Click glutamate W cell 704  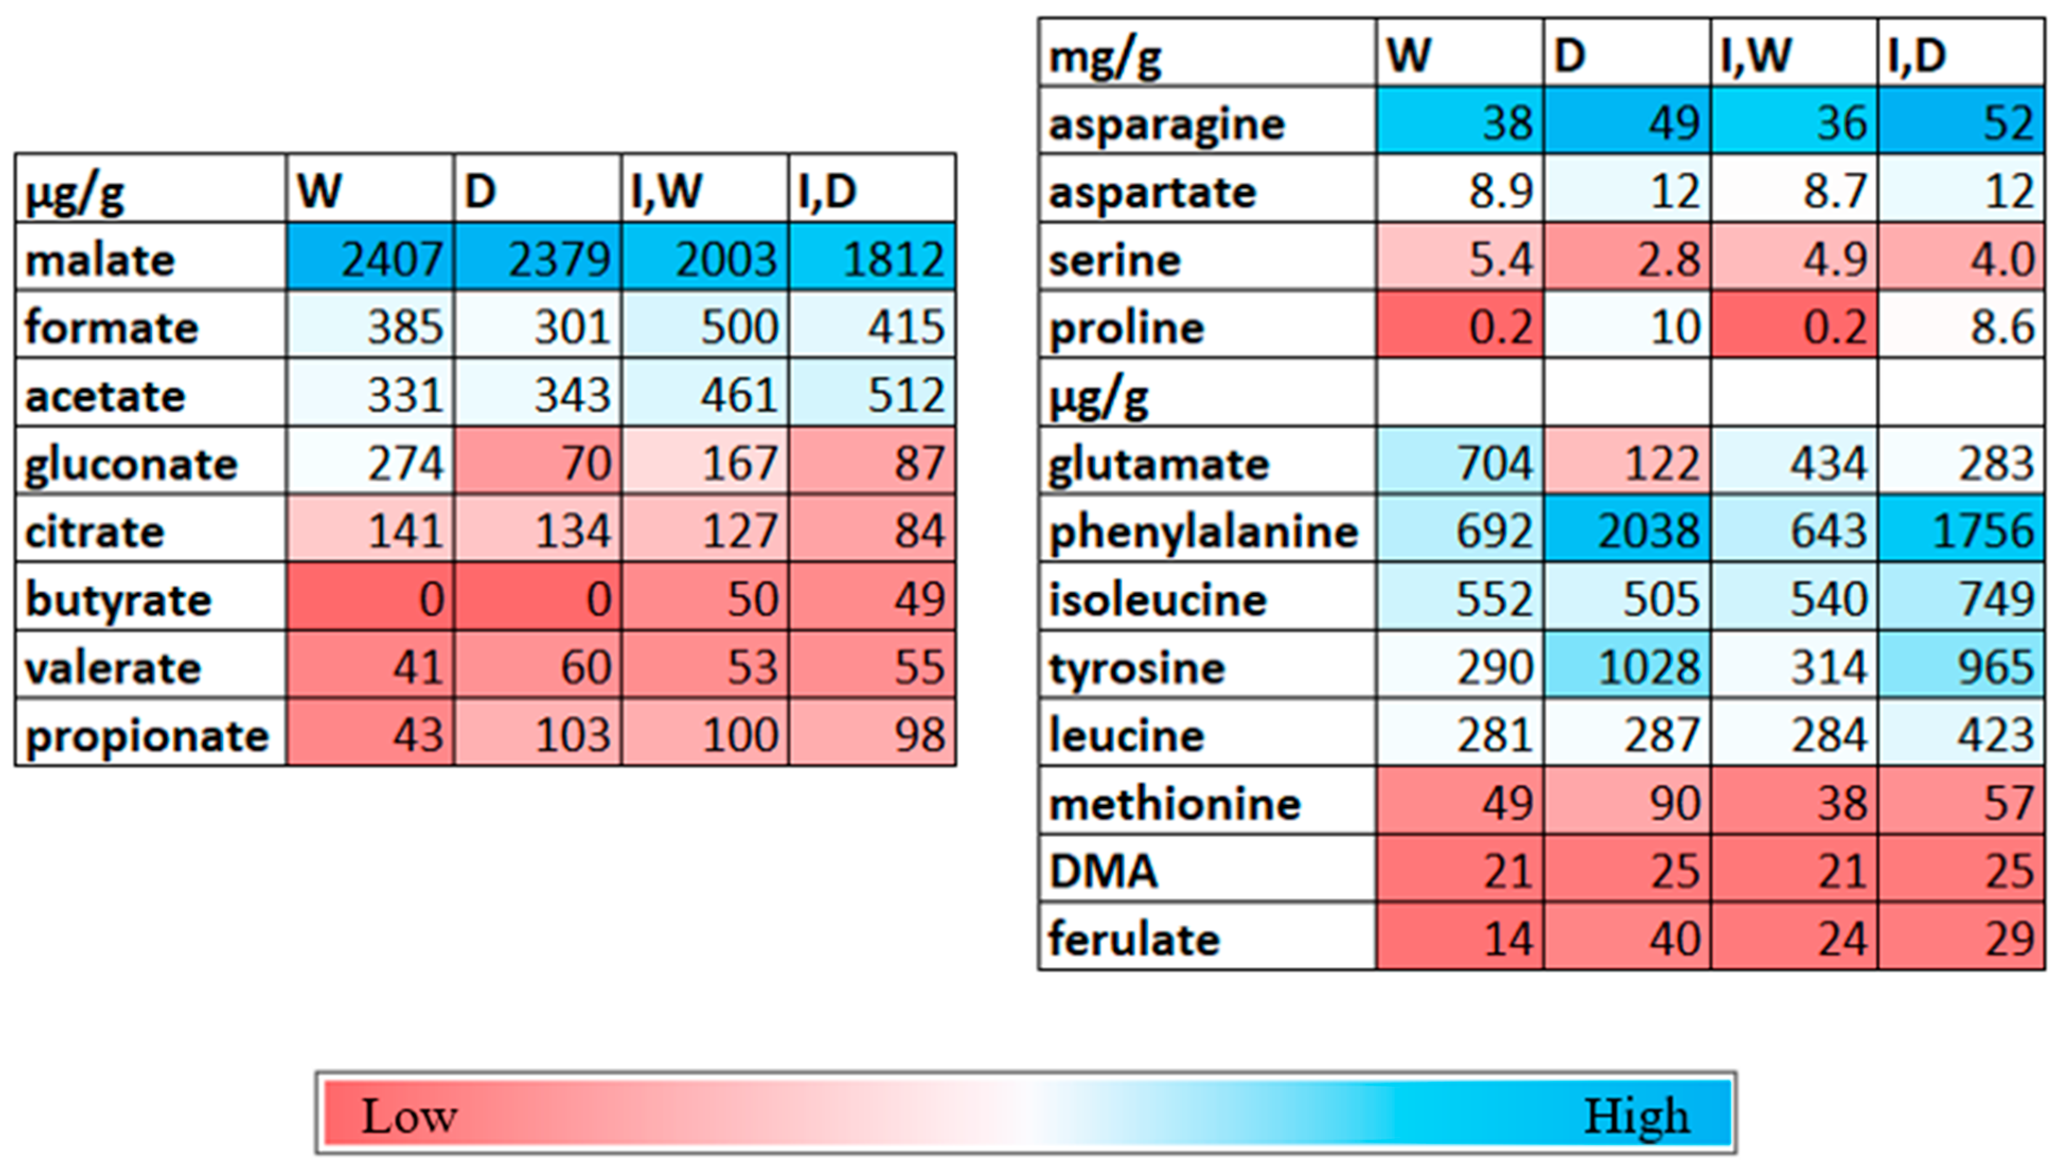pos(1460,462)
